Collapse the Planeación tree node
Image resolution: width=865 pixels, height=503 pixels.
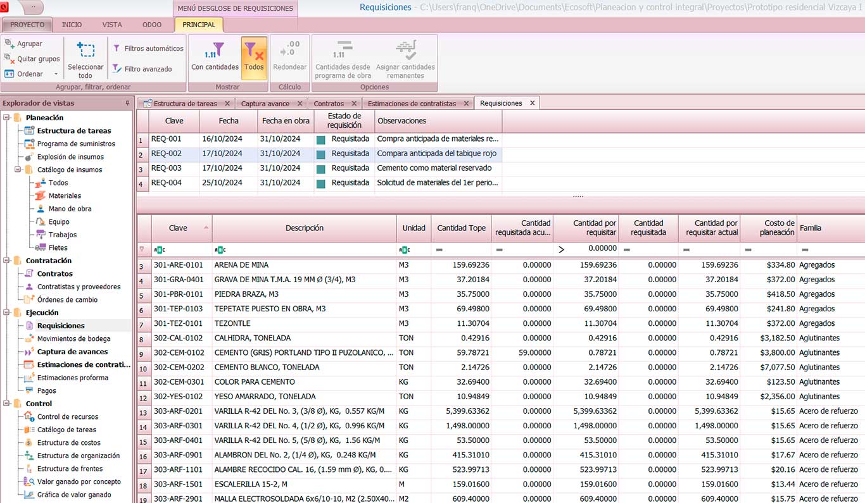pyautogui.click(x=6, y=118)
